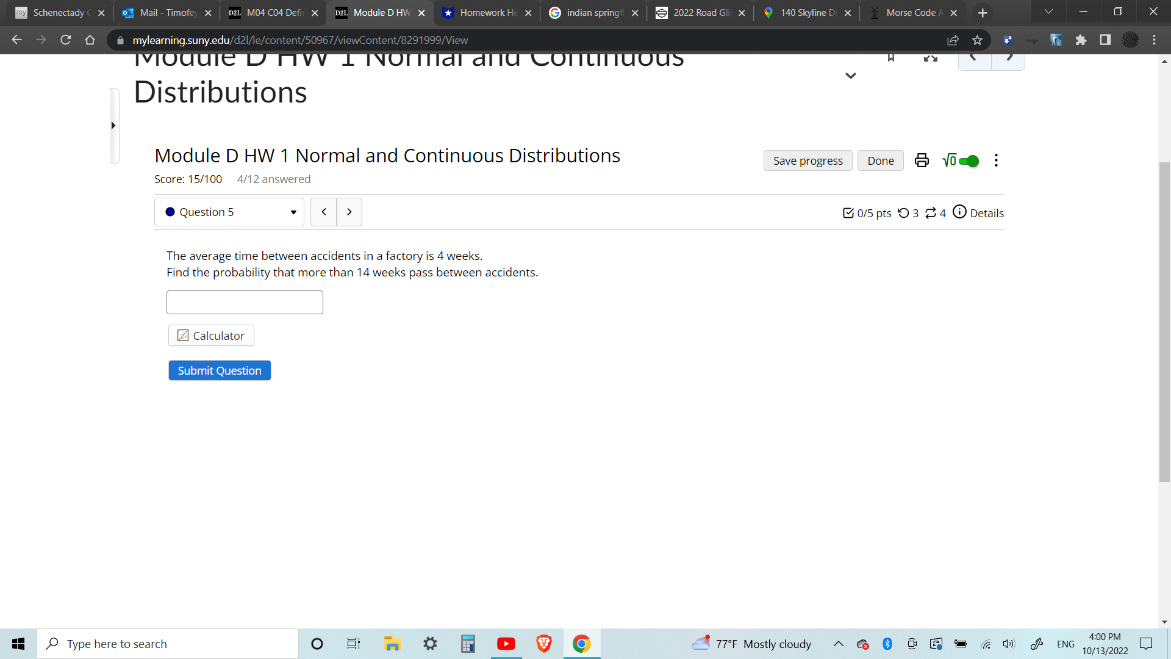Open the three-dot more options menu
This screenshot has height=659, width=1171.
[x=996, y=160]
